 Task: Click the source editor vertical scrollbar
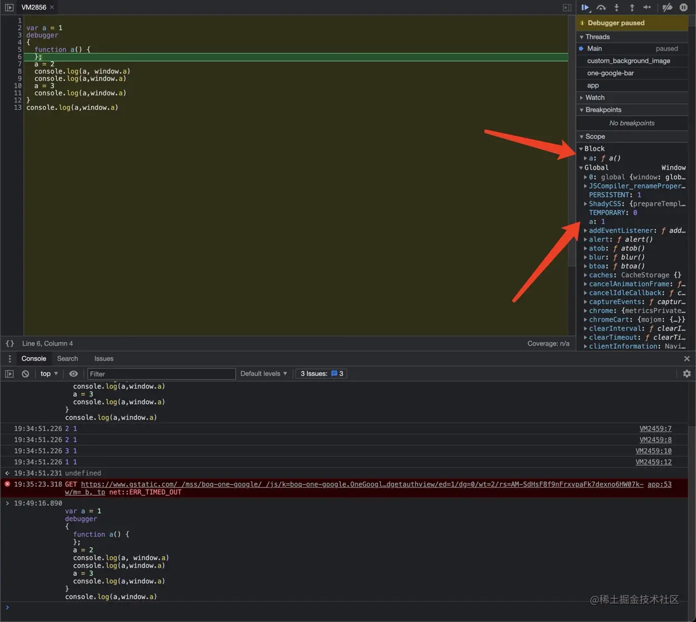pos(571,141)
